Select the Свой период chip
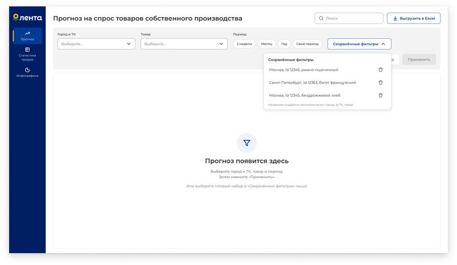457x265 pixels. (x=307, y=44)
